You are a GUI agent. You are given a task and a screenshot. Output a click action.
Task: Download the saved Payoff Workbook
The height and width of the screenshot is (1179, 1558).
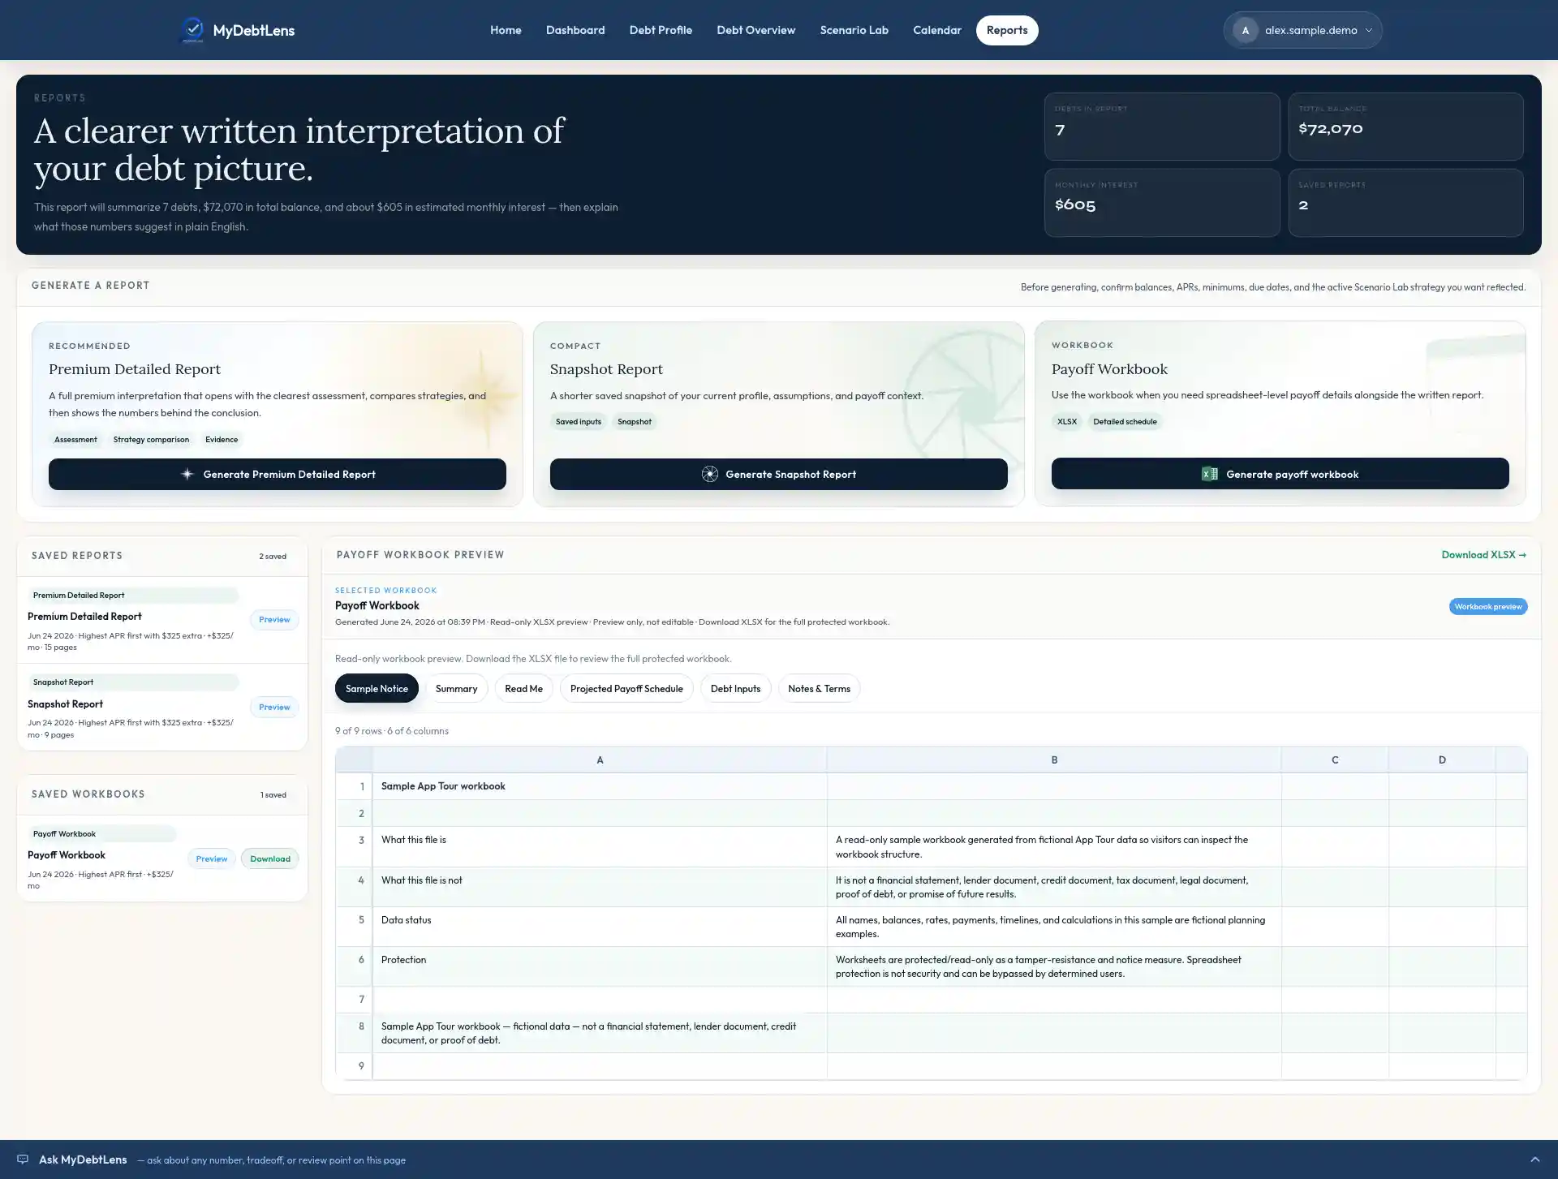270,859
